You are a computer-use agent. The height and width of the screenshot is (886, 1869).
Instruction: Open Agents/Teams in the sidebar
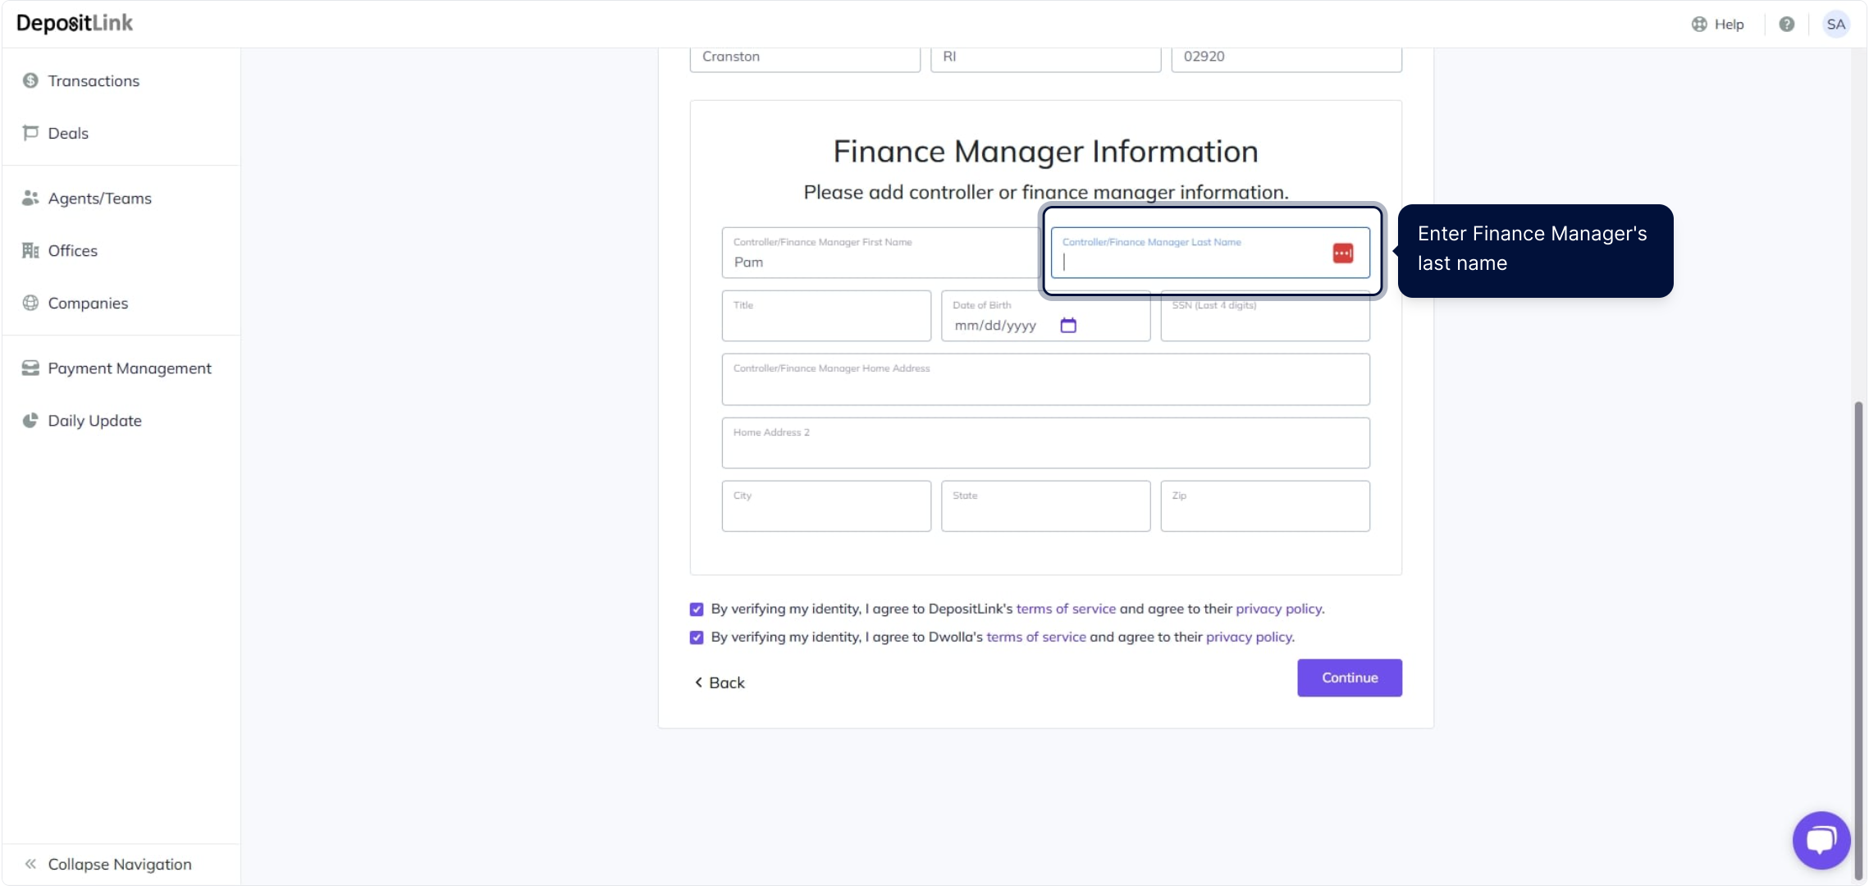[99, 199]
